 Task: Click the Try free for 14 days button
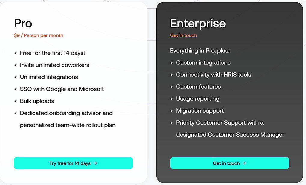point(73,163)
